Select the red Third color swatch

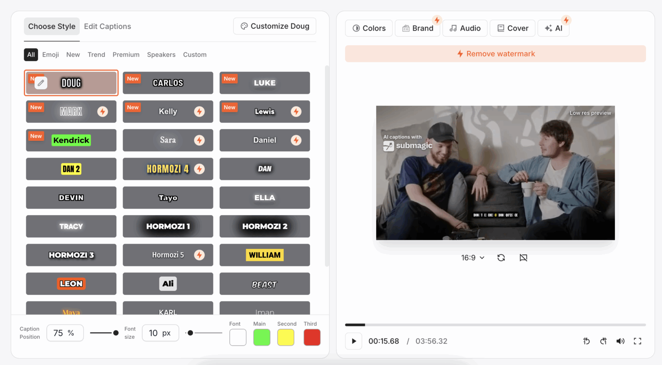tap(312, 337)
